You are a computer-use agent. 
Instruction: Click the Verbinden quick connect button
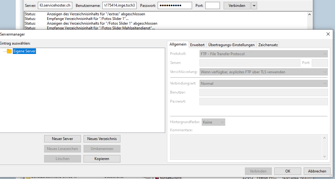coord(237,6)
